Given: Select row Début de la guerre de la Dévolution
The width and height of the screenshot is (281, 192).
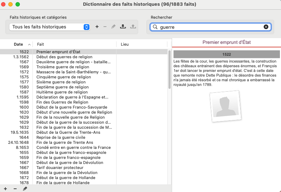Looking at the screenshot, I should click(84, 163).
